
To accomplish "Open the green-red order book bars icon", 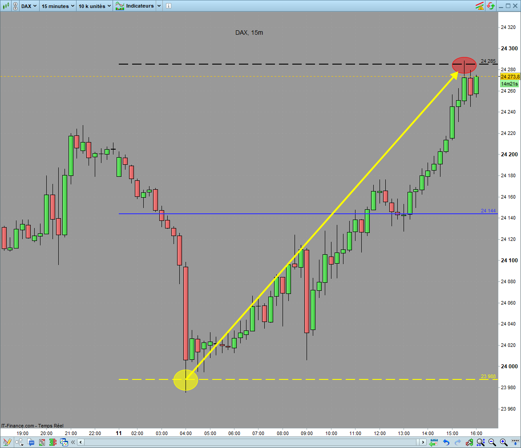I will tap(53, 442).
